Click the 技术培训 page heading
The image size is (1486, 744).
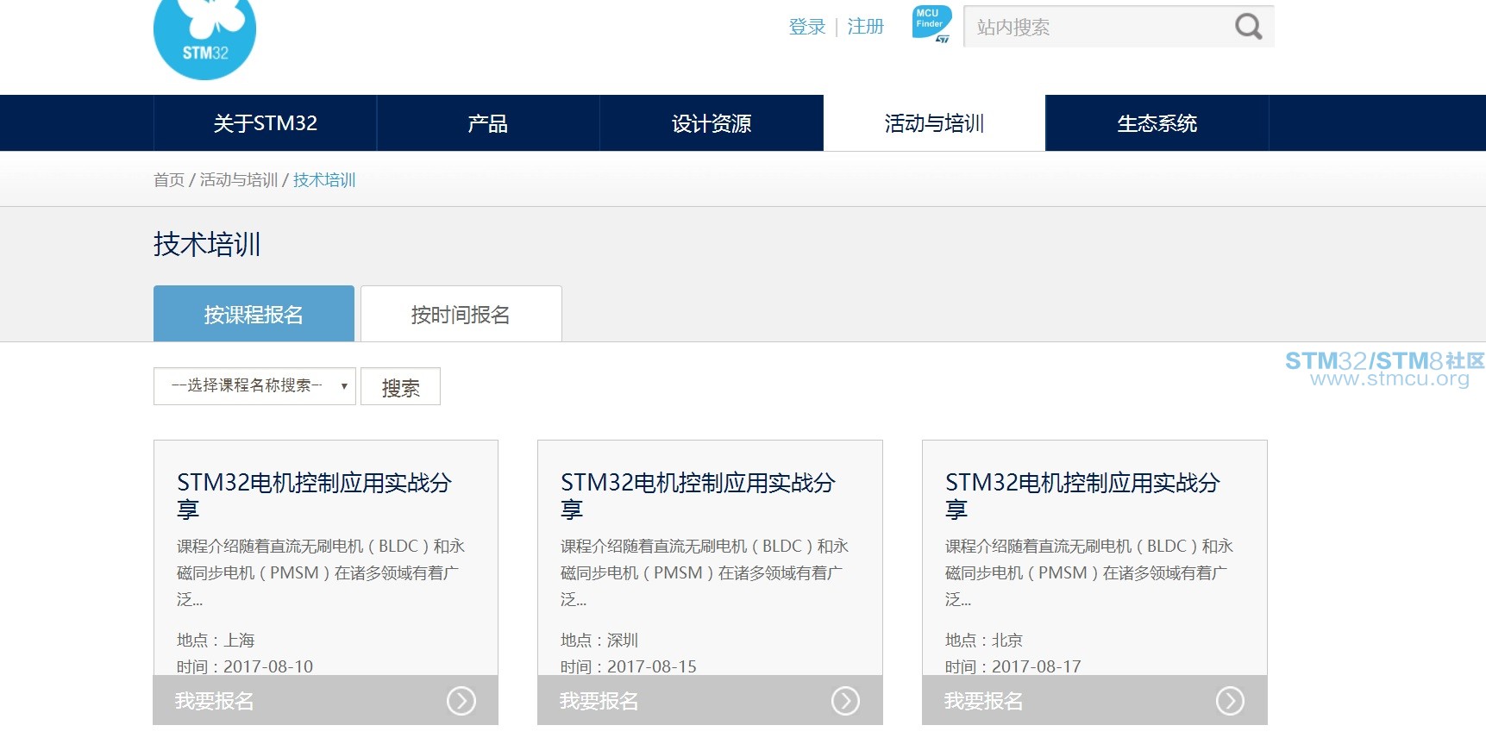tap(207, 244)
